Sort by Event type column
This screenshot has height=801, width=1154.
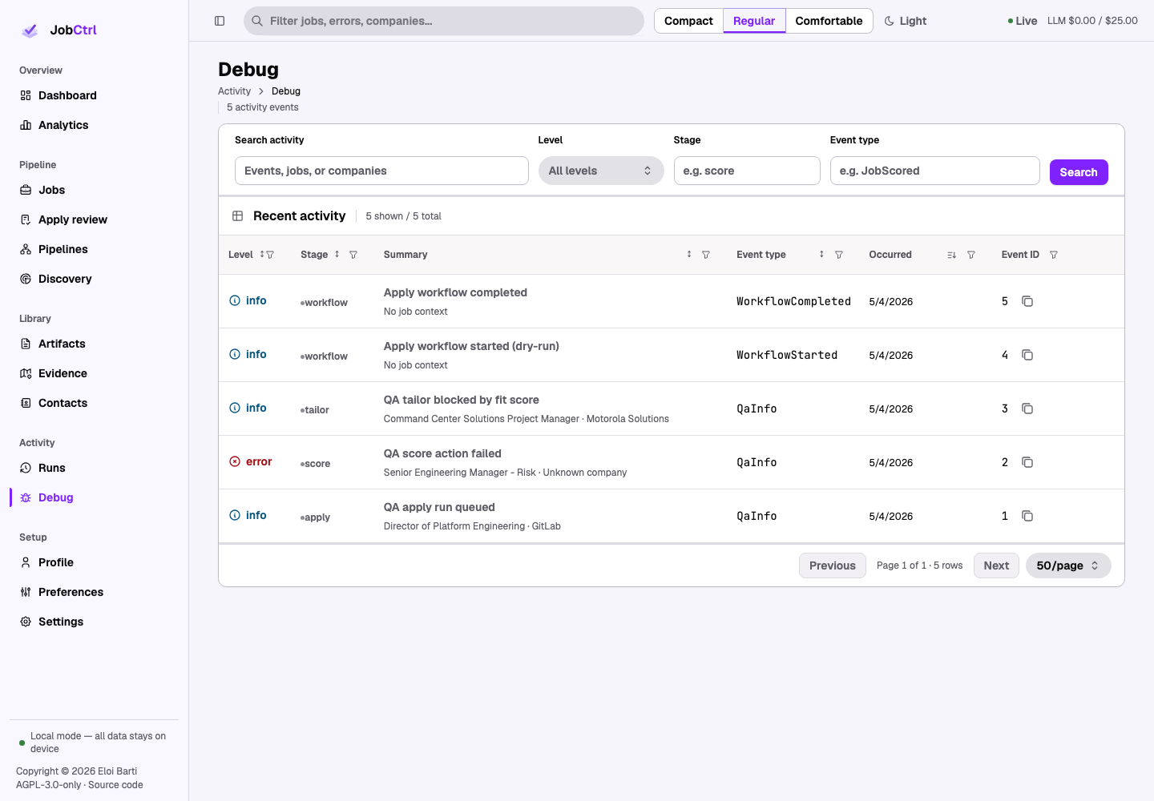pyautogui.click(x=821, y=254)
